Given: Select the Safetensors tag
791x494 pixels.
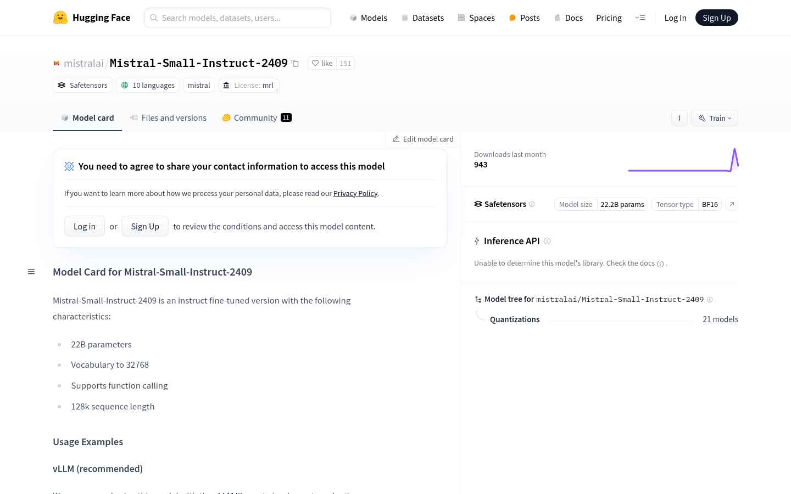Looking at the screenshot, I should [82, 85].
